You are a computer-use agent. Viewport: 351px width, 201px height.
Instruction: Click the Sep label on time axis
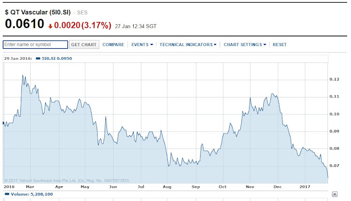196,187
